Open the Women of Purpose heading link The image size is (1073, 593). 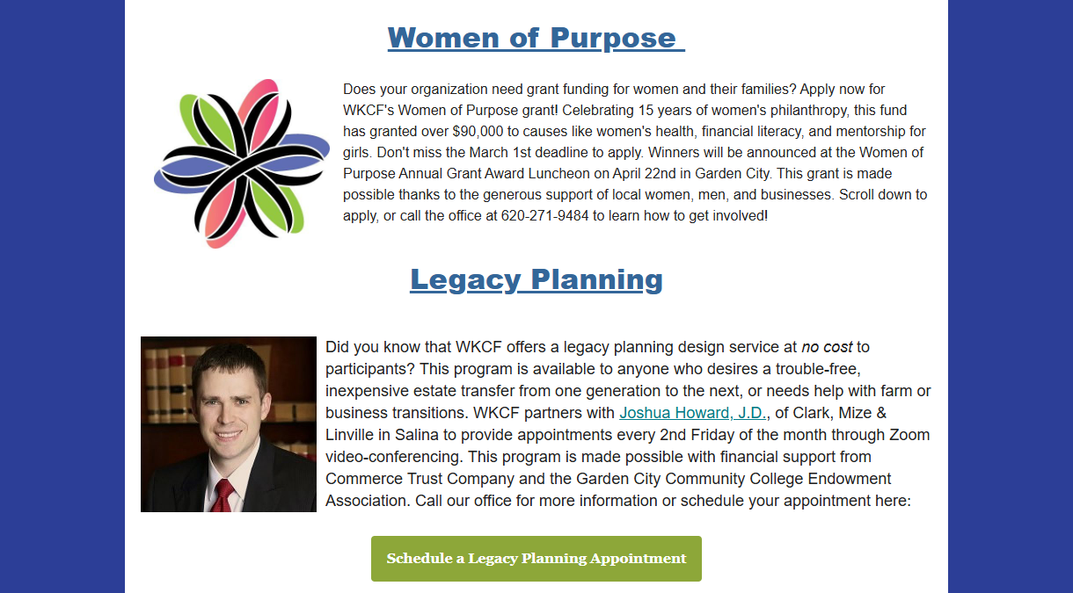(536, 38)
